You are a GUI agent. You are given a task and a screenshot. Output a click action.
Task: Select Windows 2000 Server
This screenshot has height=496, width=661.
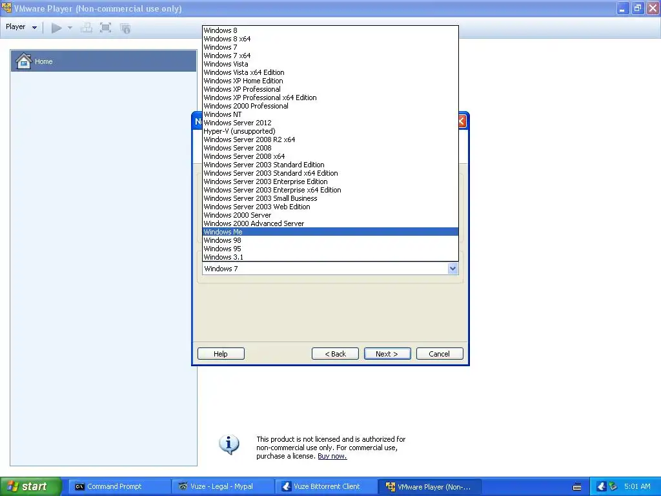(330, 215)
